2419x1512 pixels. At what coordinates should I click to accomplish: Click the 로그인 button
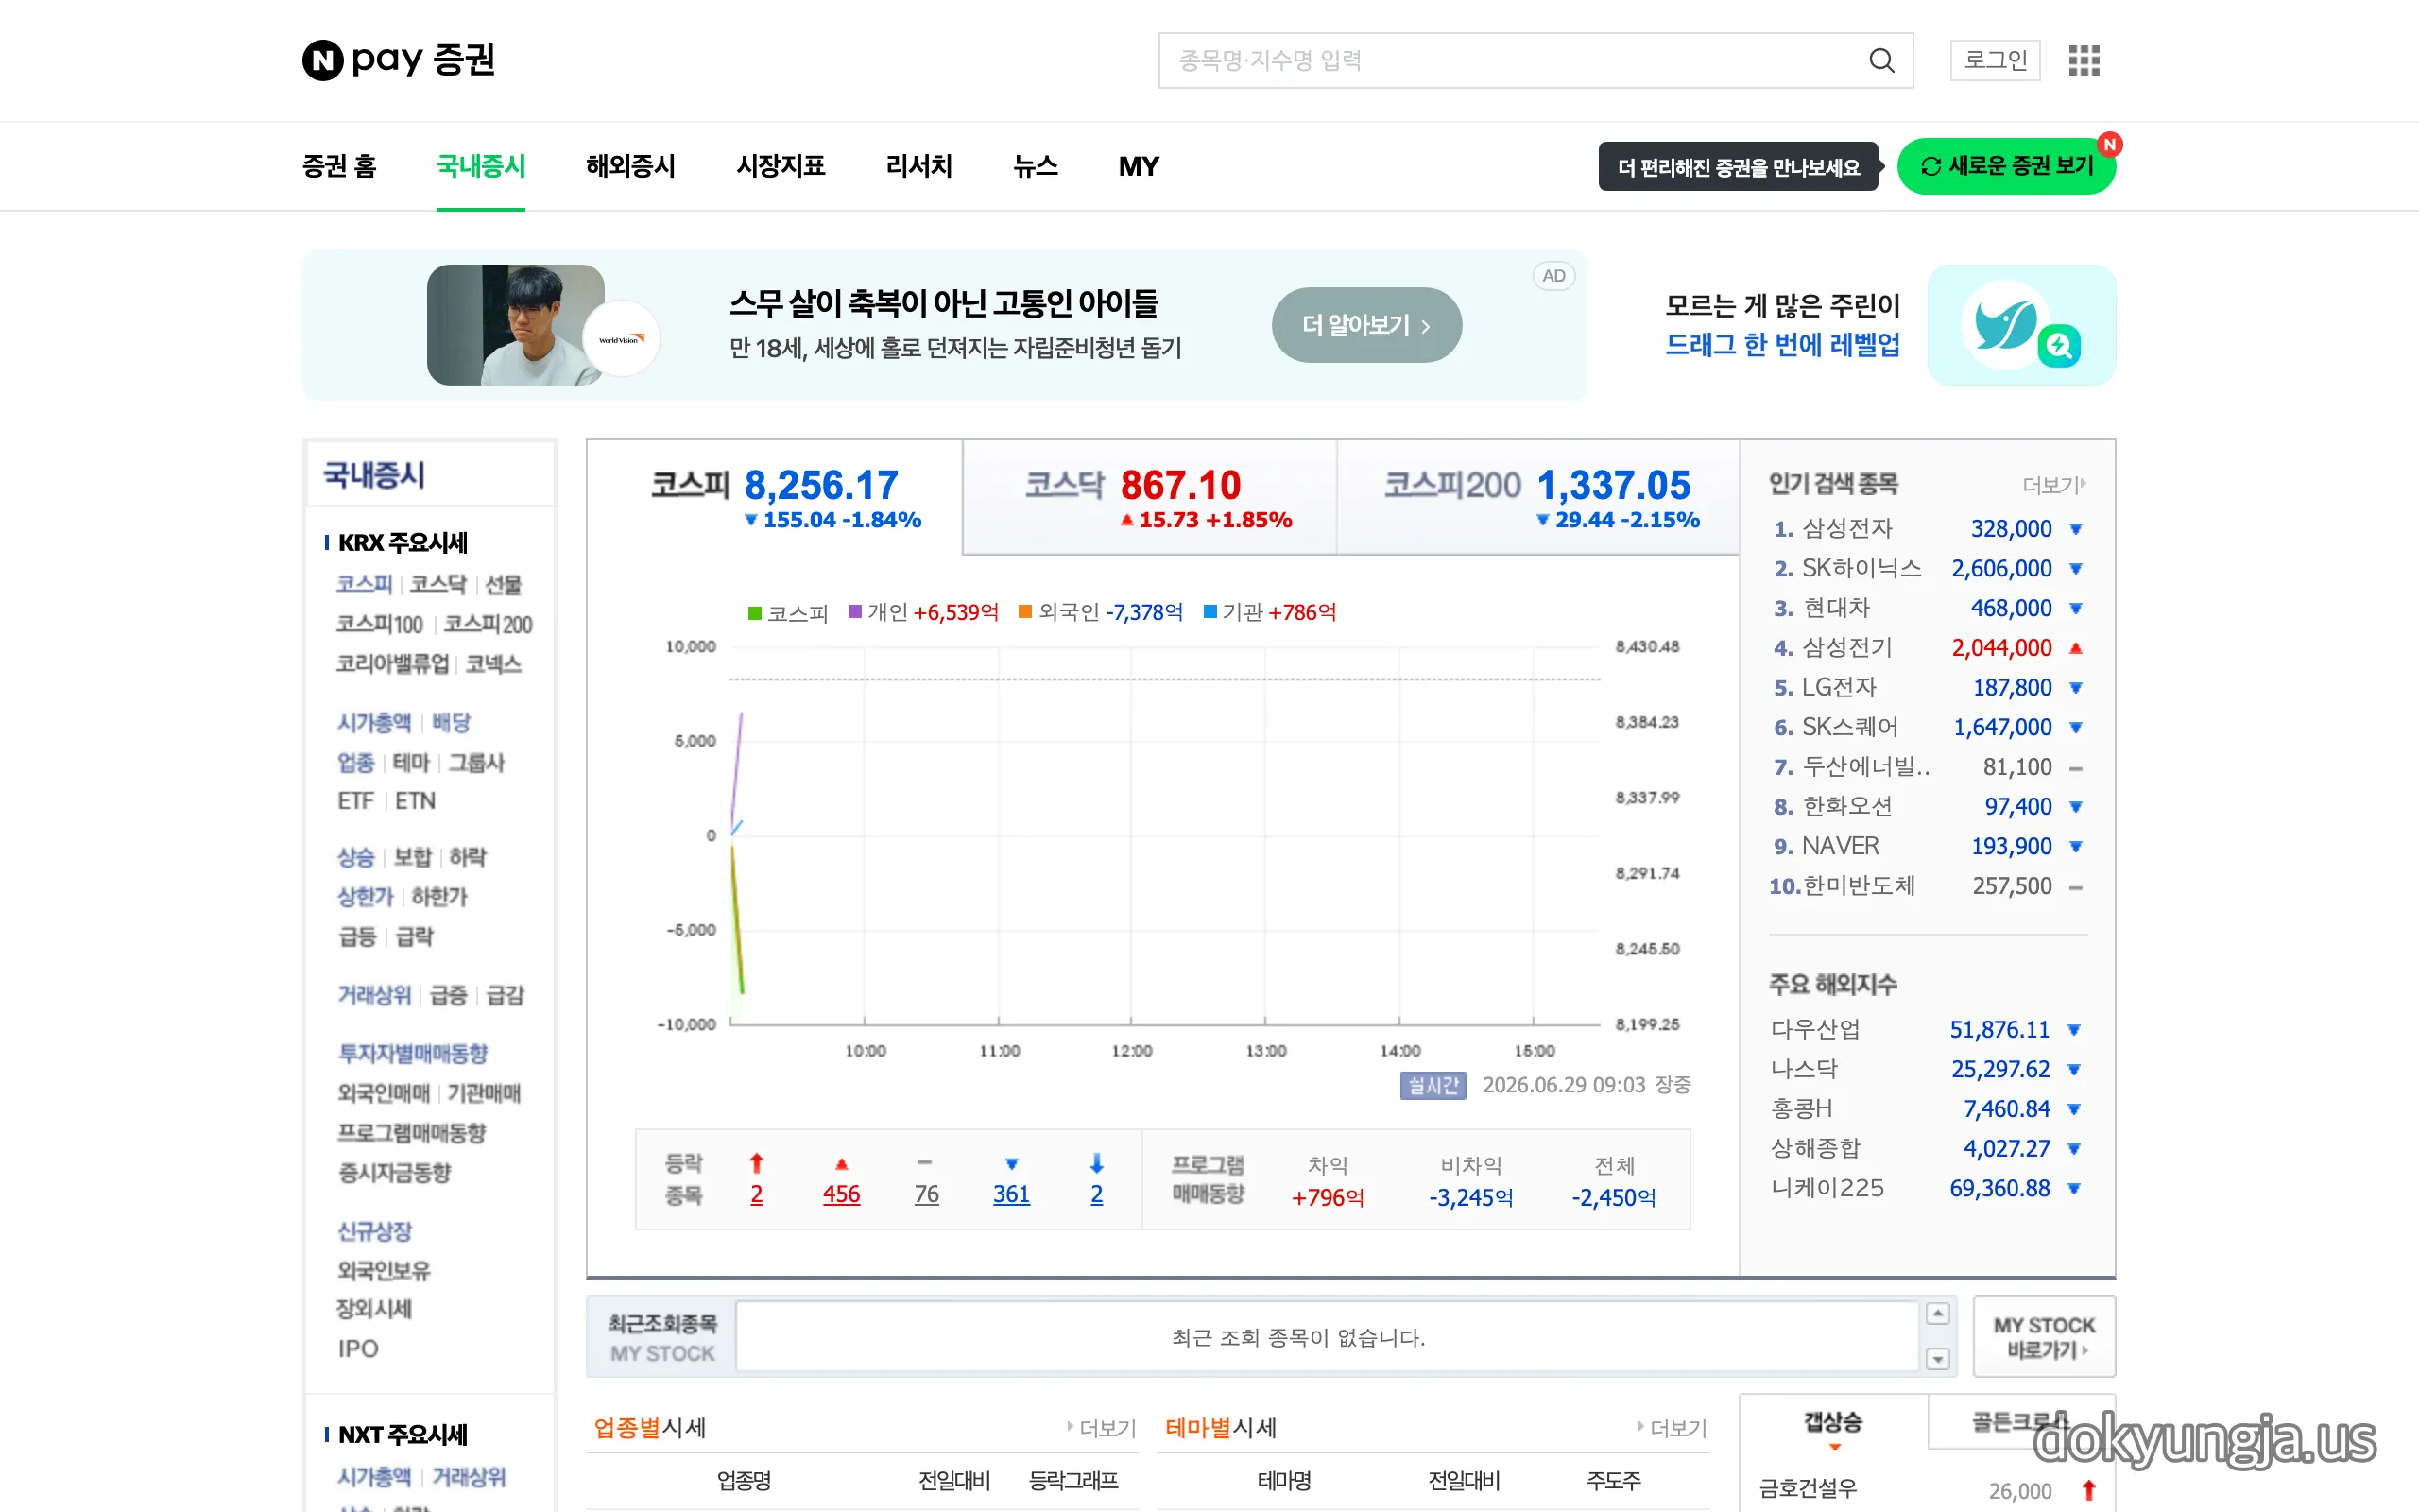[x=1995, y=60]
